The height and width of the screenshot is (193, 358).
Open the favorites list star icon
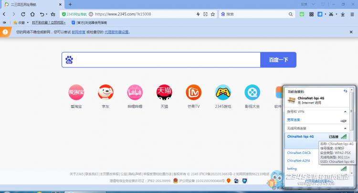(x=53, y=14)
